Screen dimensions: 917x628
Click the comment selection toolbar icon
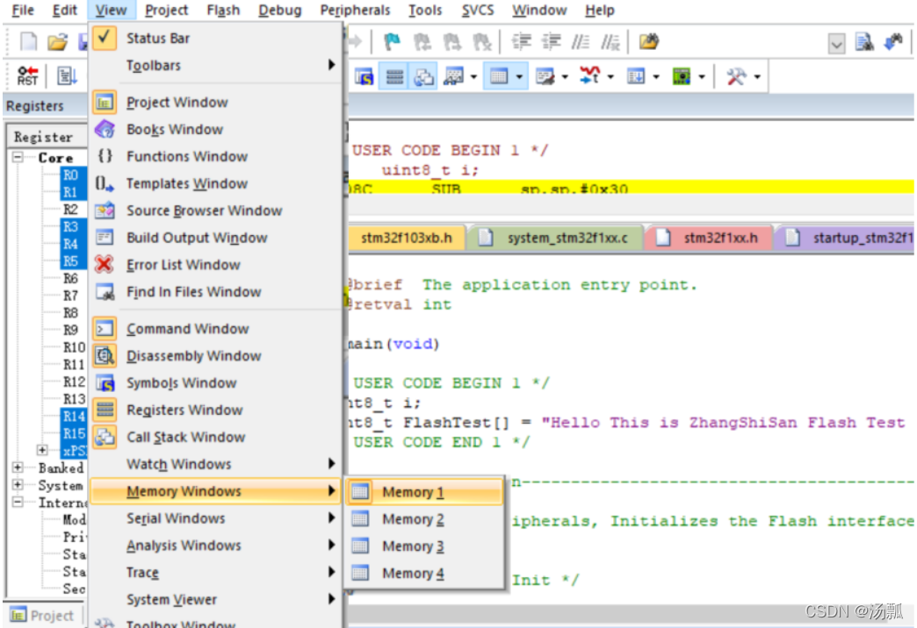pyautogui.click(x=580, y=41)
